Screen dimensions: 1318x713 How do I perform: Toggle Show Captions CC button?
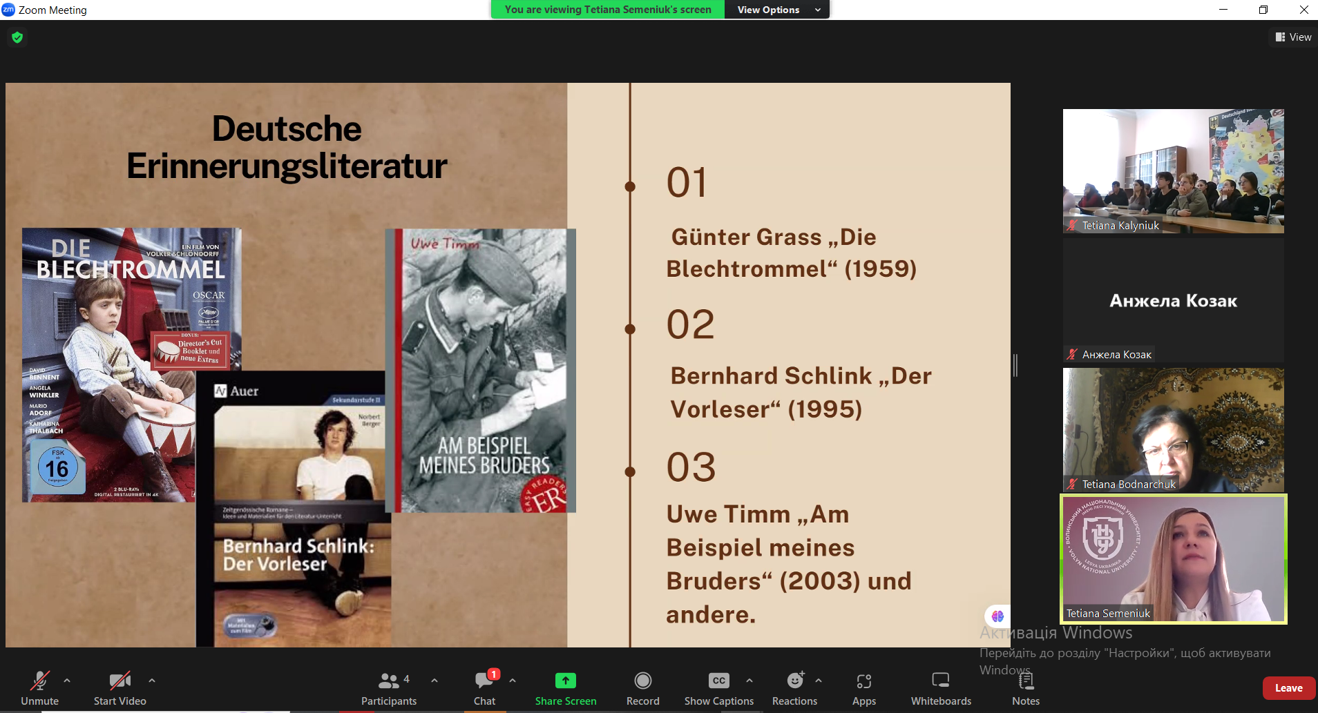pyautogui.click(x=718, y=688)
